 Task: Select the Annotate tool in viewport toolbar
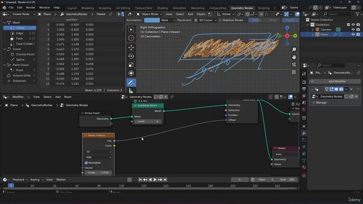pos(131,83)
